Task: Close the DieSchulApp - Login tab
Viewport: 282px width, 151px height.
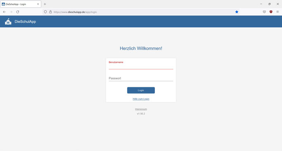Action: point(38,4)
